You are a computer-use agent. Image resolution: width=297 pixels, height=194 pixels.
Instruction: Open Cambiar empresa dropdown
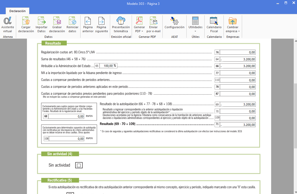coord(233,29)
